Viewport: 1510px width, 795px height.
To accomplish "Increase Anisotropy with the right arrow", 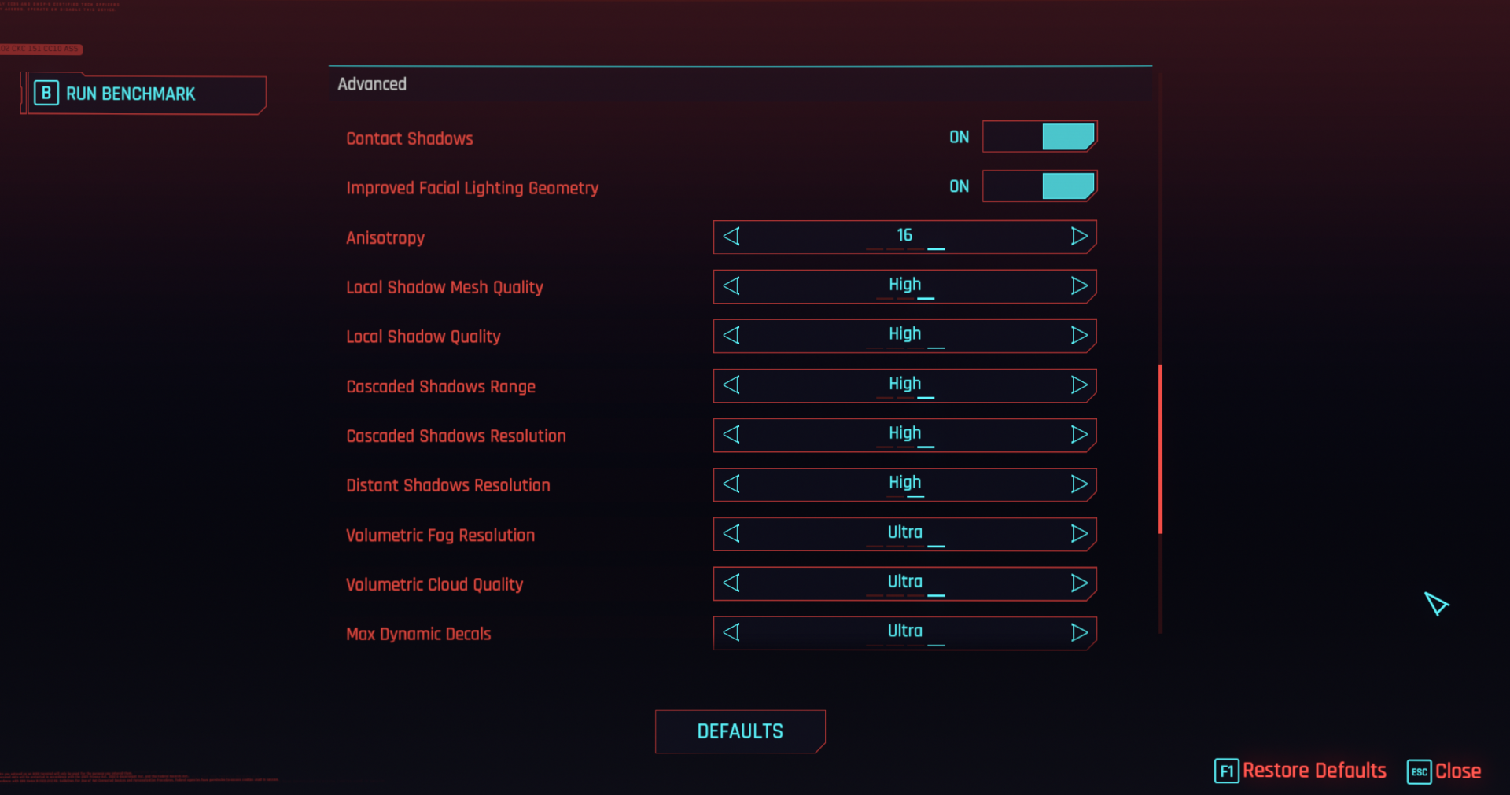I will coord(1079,237).
